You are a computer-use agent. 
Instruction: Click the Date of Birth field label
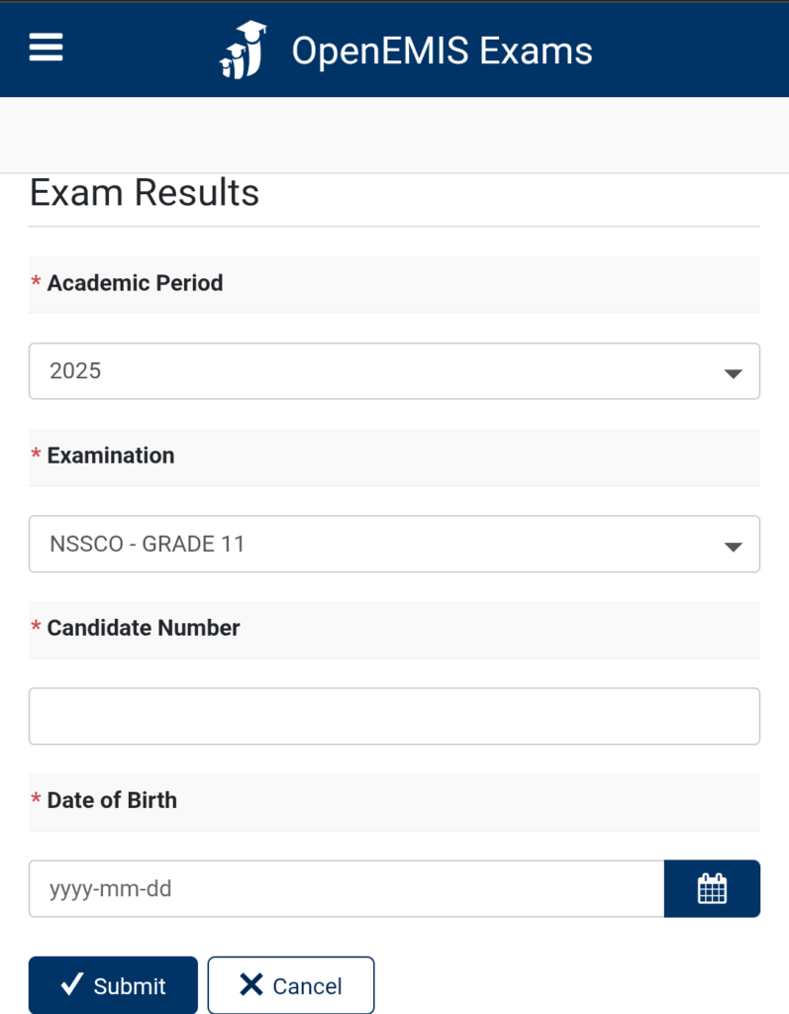click(x=112, y=800)
